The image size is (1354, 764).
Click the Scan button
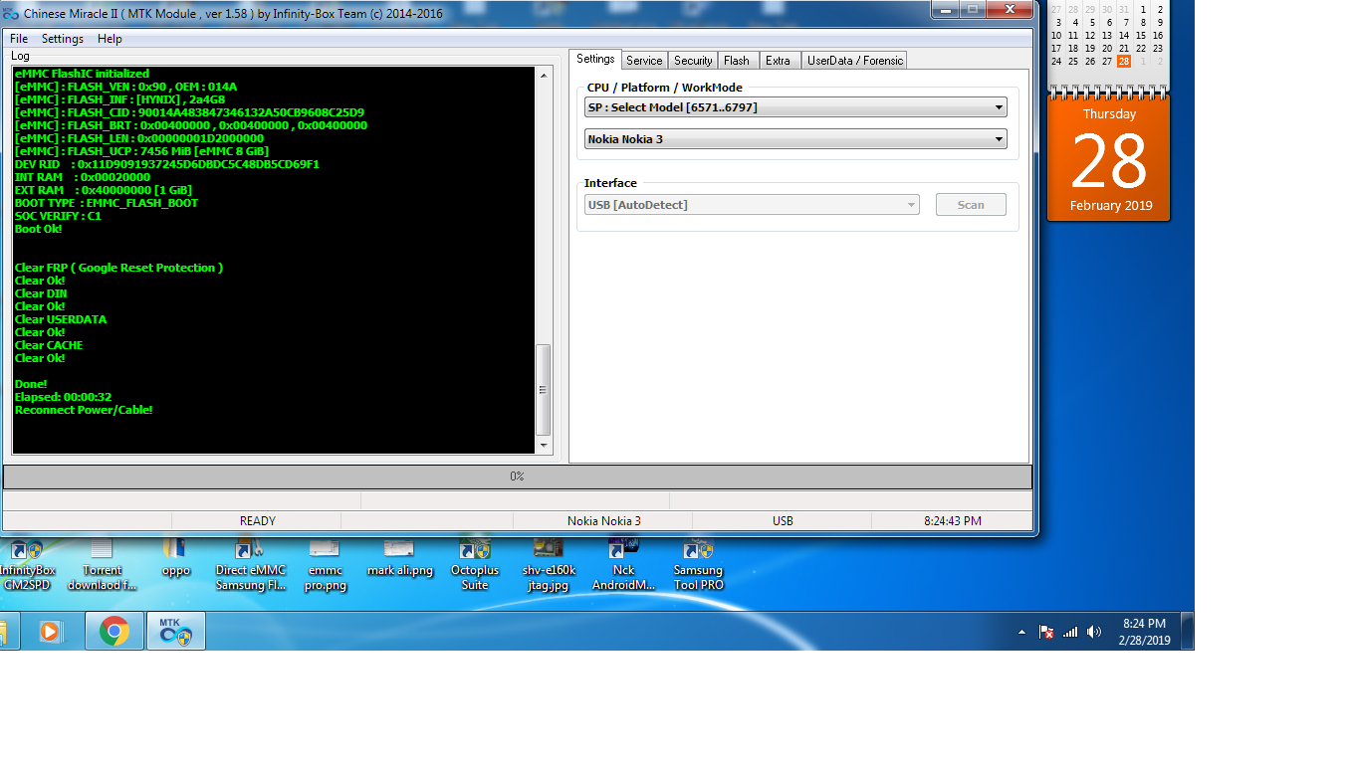point(971,205)
